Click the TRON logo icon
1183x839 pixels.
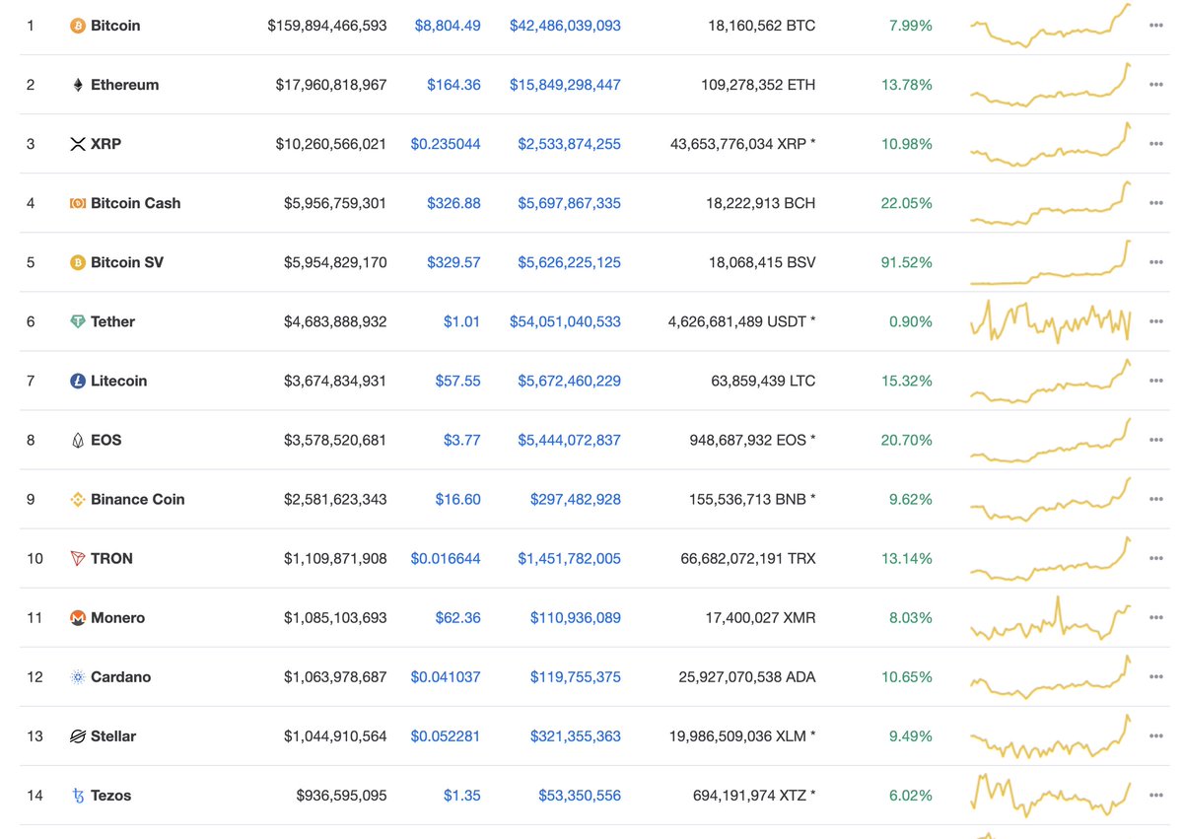[78, 558]
